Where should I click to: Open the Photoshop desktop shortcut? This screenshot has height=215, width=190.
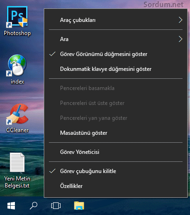(x=17, y=17)
